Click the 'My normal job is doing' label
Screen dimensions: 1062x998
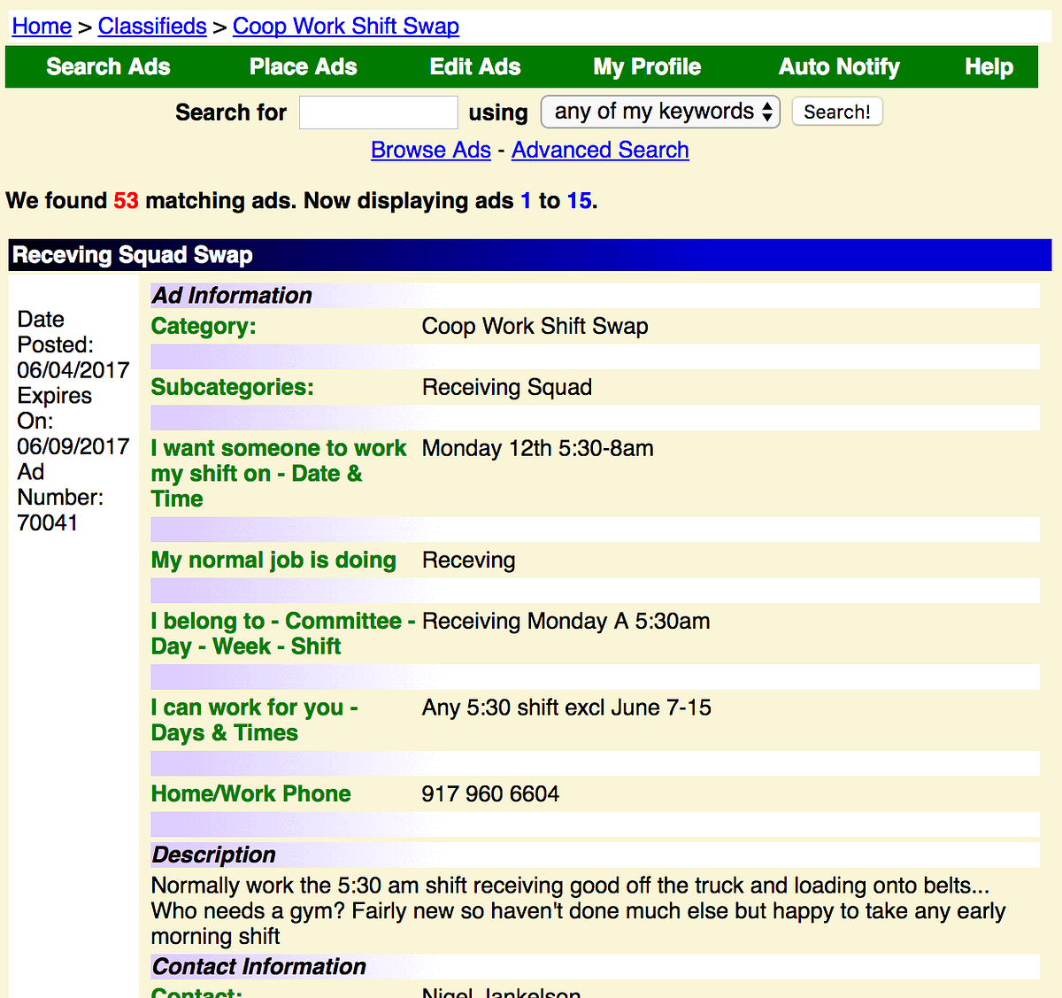click(x=273, y=560)
